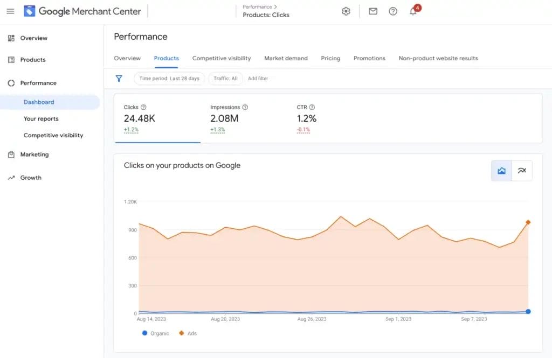
Task: Click the filter funnel icon
Action: (x=119, y=78)
